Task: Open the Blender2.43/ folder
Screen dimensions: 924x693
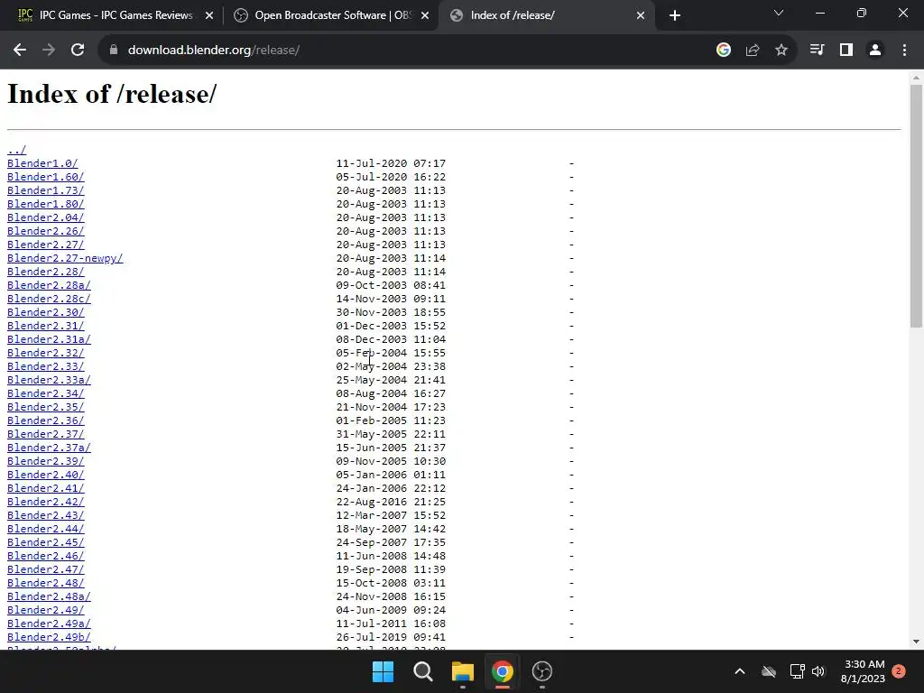Action: pos(45,515)
